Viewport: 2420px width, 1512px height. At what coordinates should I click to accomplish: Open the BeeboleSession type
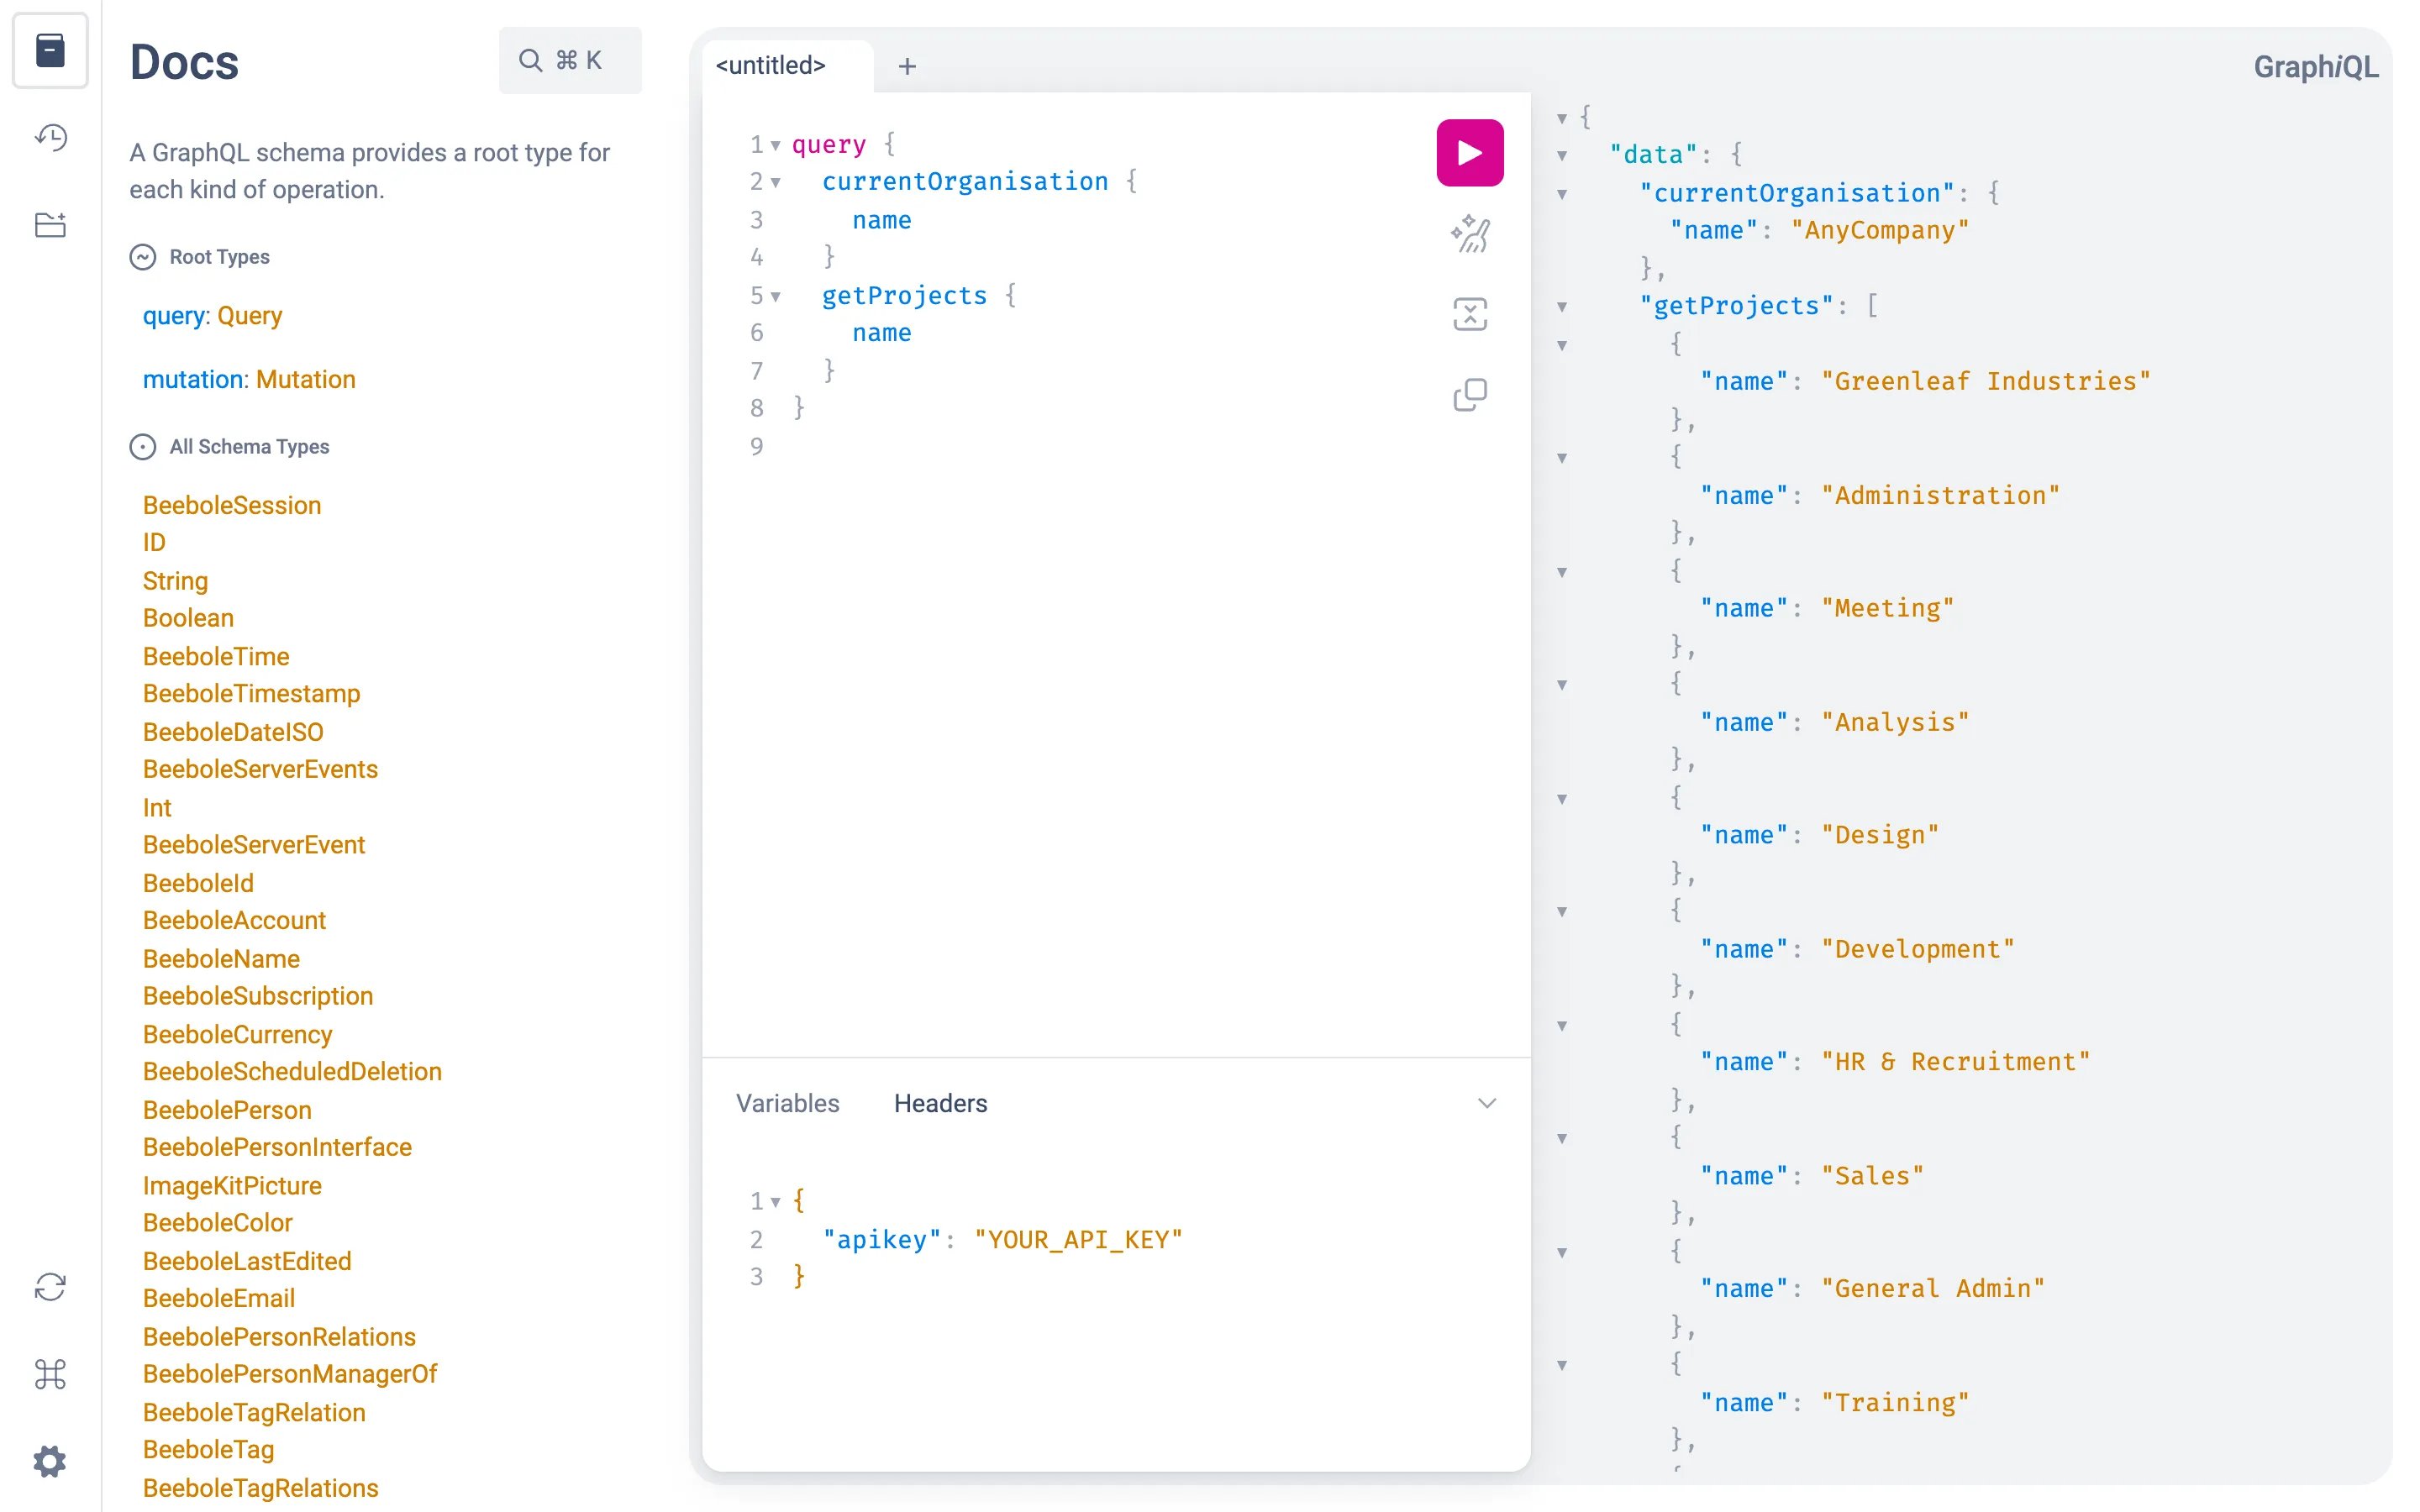(232, 505)
